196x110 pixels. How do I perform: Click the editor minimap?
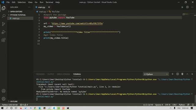pos(188,14)
